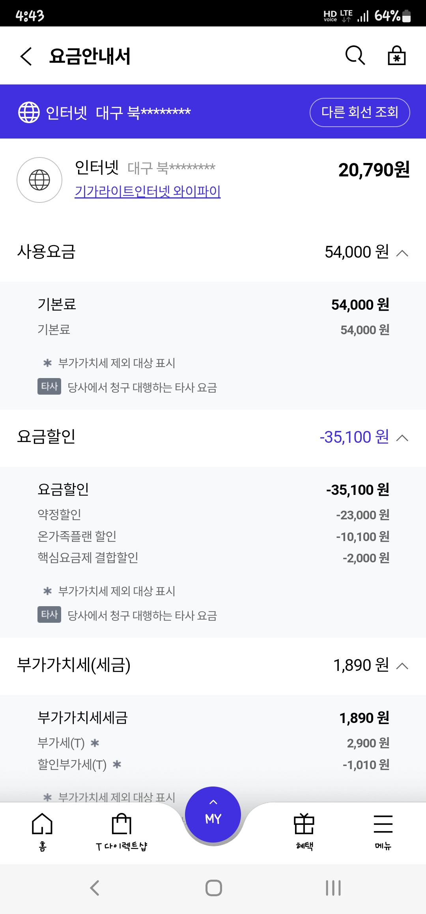Collapse the 부가가치세(세금) section

[402, 666]
